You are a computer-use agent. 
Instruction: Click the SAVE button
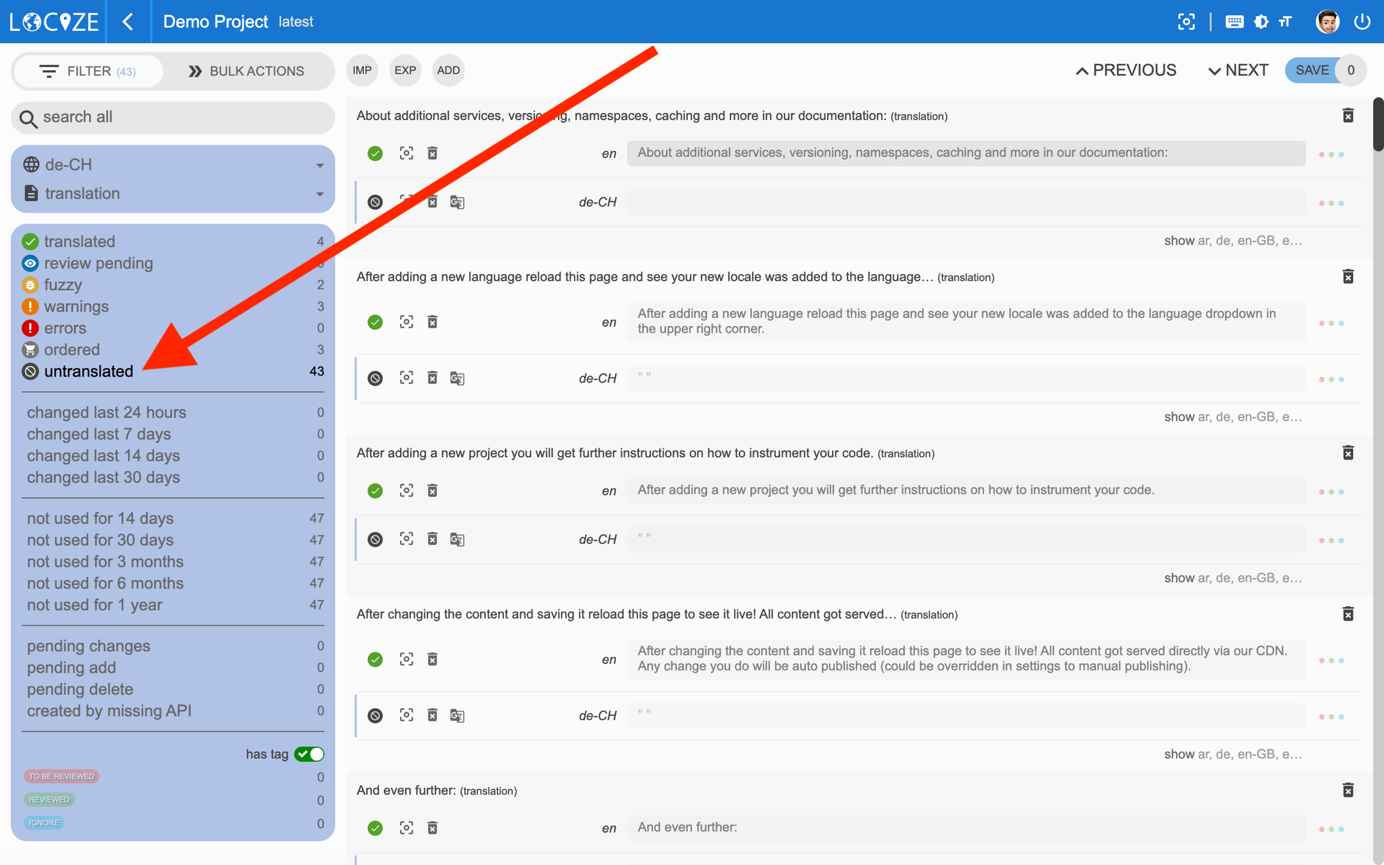pos(1311,70)
